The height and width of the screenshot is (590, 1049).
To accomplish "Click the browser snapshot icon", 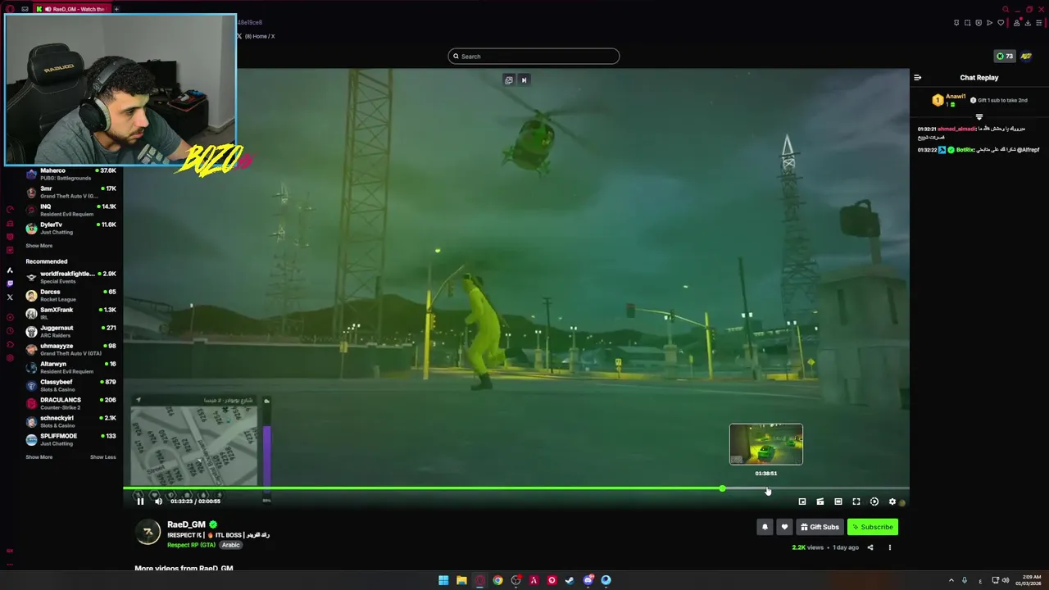I will 967,23.
